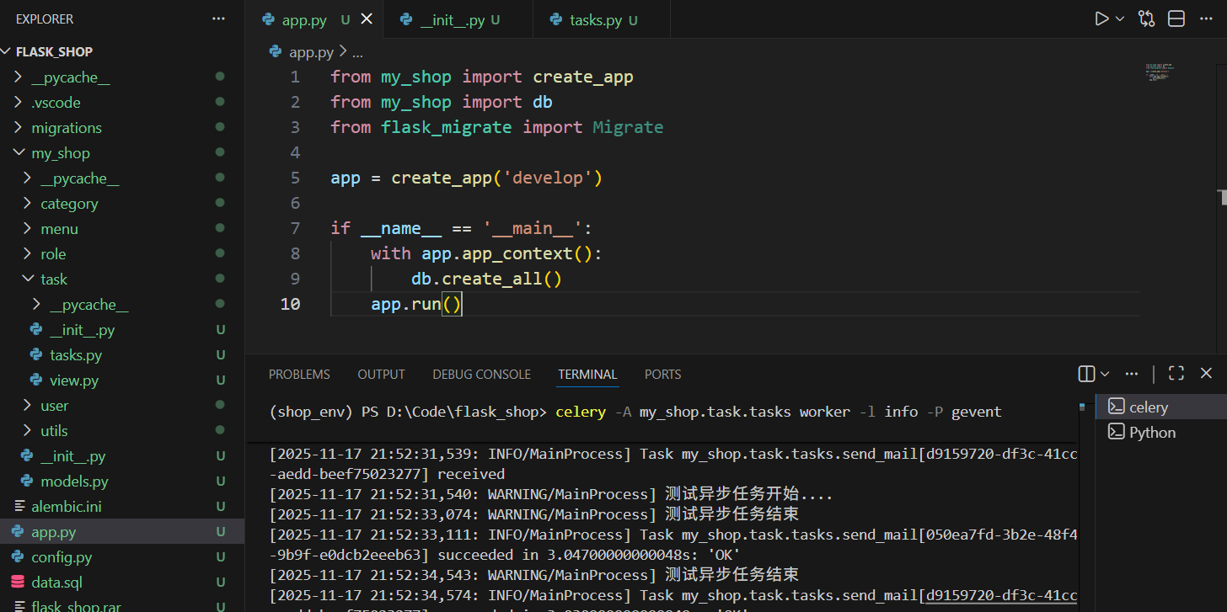Click the editor vertical scrollbar handle
Screen dimensions: 1227x612
point(1222,198)
